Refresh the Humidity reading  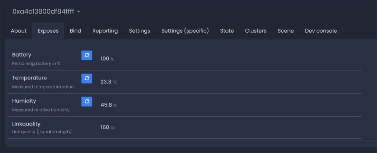87,102
